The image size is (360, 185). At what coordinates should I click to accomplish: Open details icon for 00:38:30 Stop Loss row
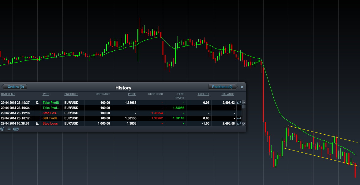coord(239,123)
